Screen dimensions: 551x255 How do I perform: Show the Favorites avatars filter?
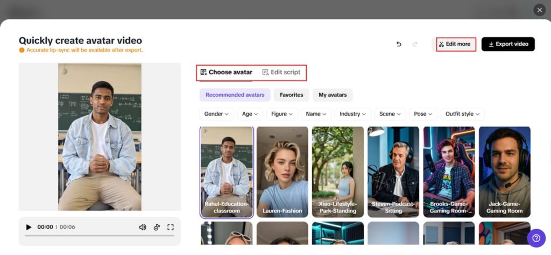pos(291,95)
